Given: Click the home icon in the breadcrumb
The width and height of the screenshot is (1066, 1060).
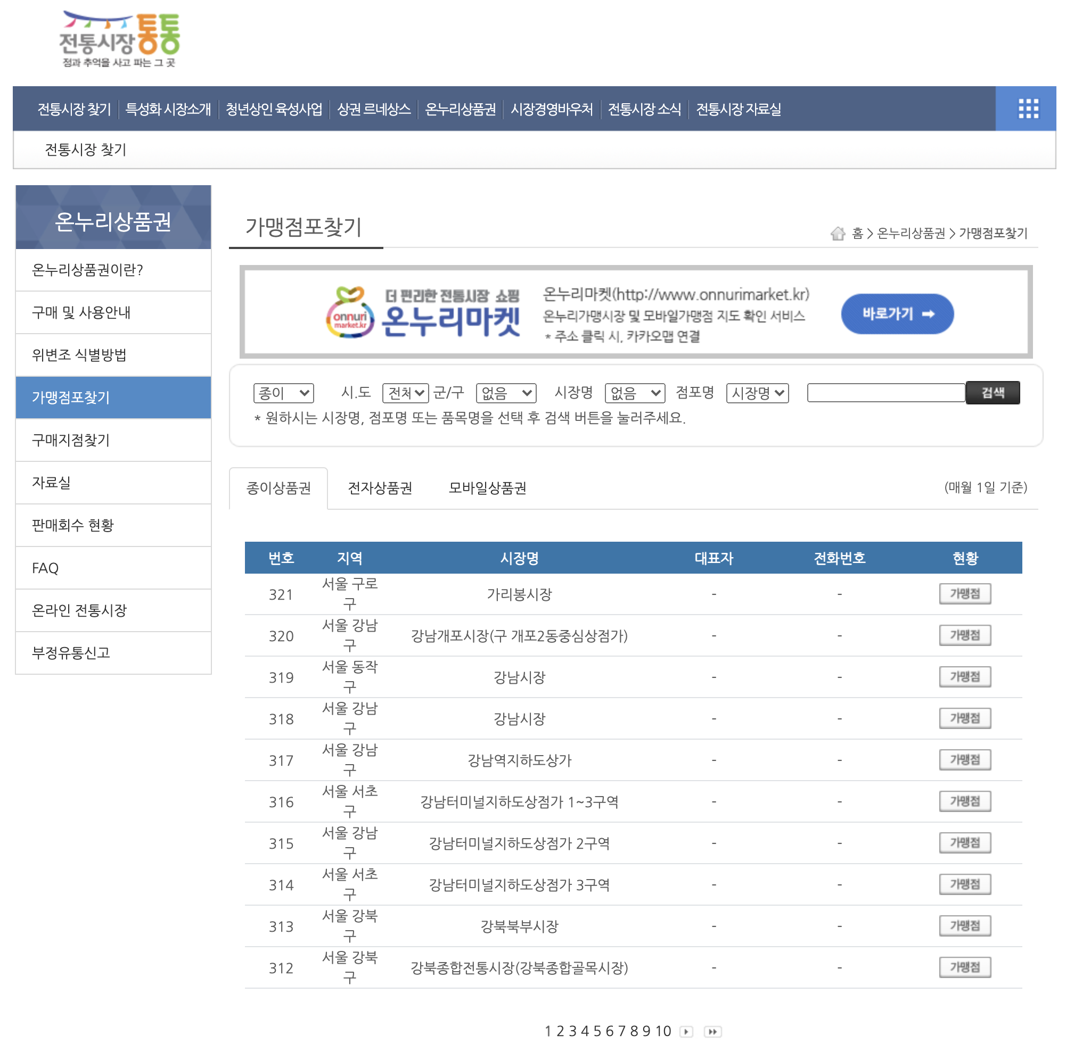Looking at the screenshot, I should click(x=838, y=233).
